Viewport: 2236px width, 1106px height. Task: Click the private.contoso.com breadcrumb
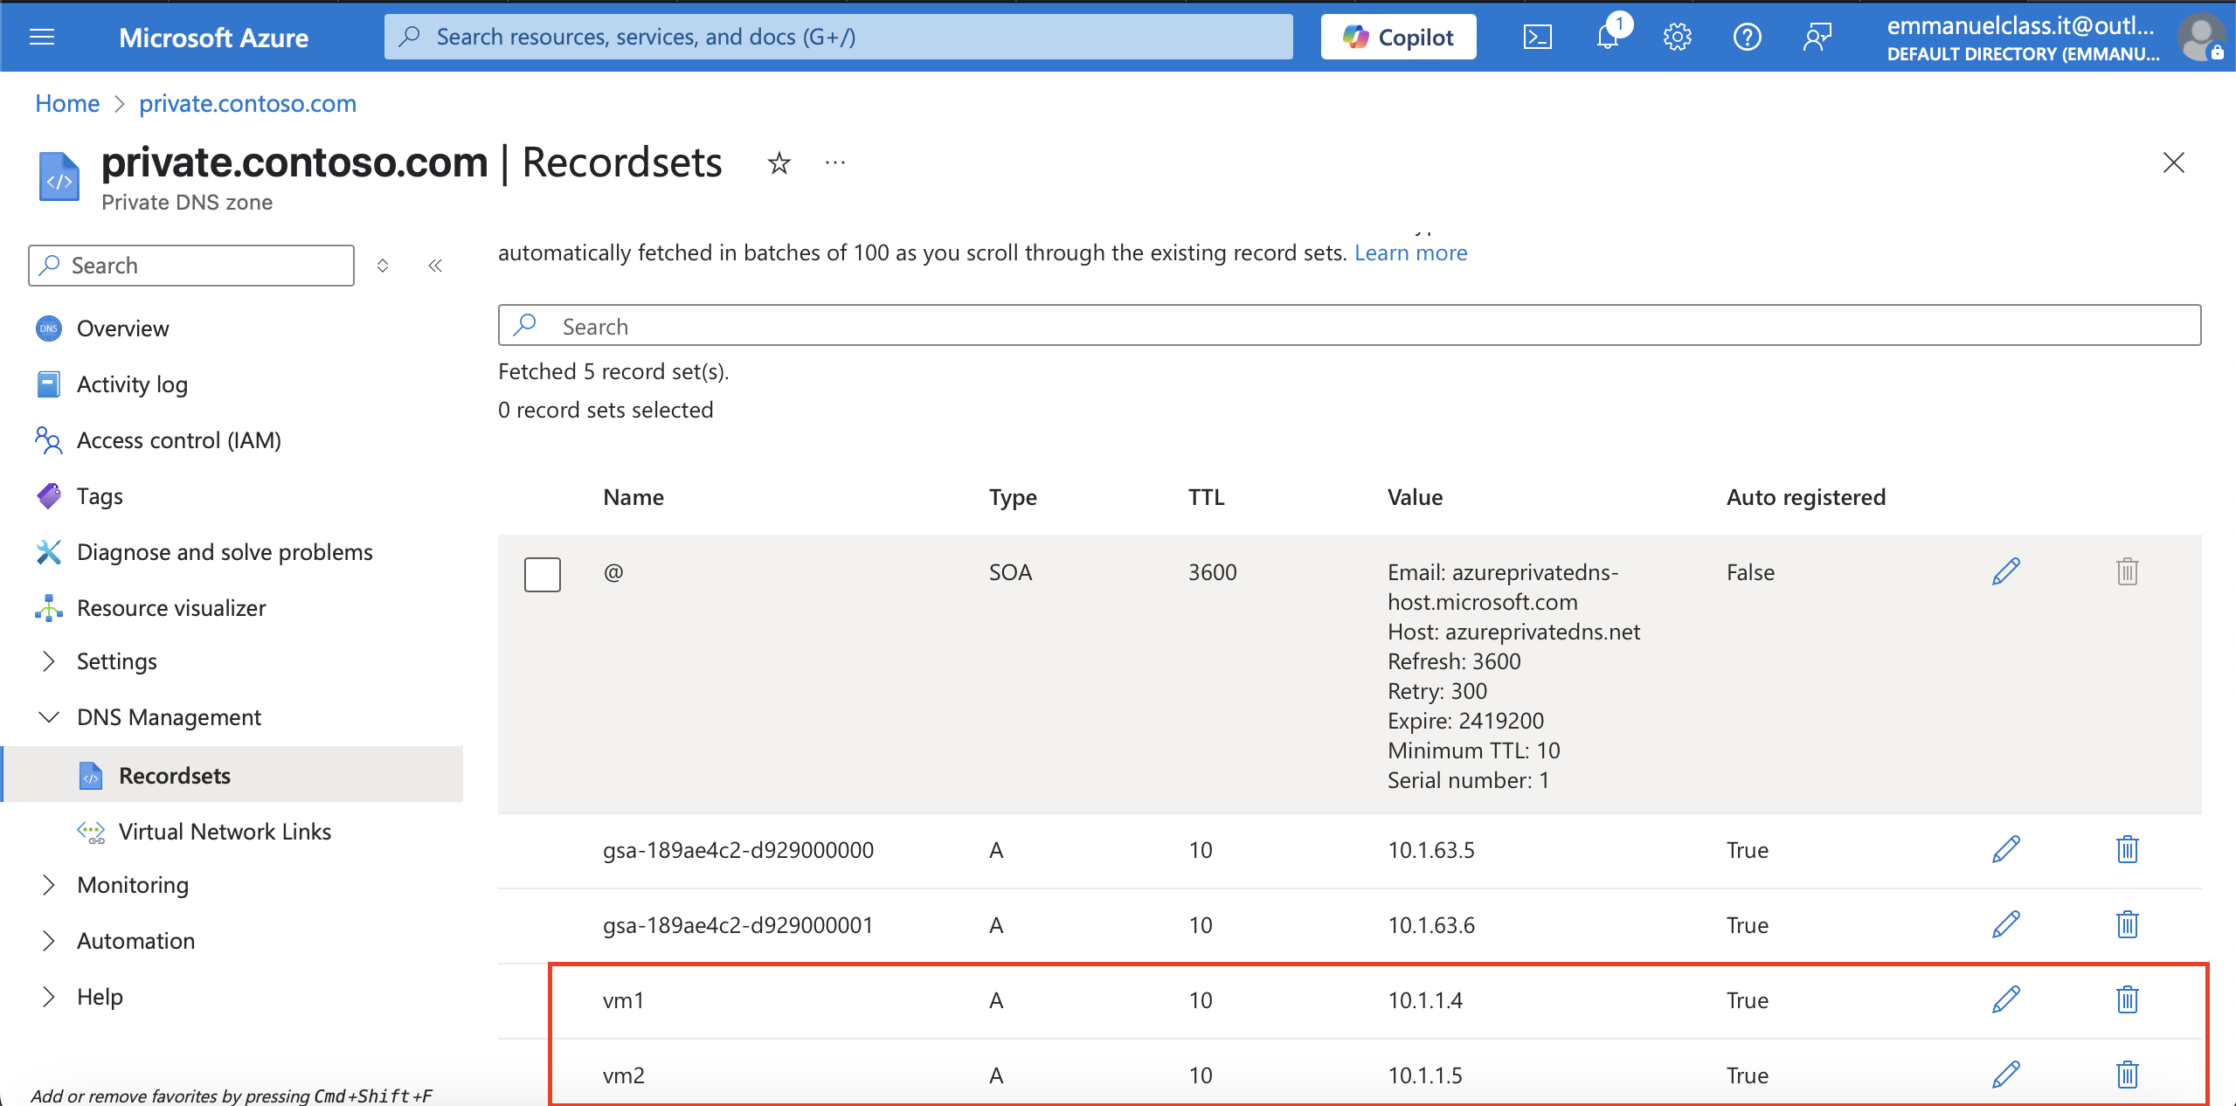tap(247, 103)
